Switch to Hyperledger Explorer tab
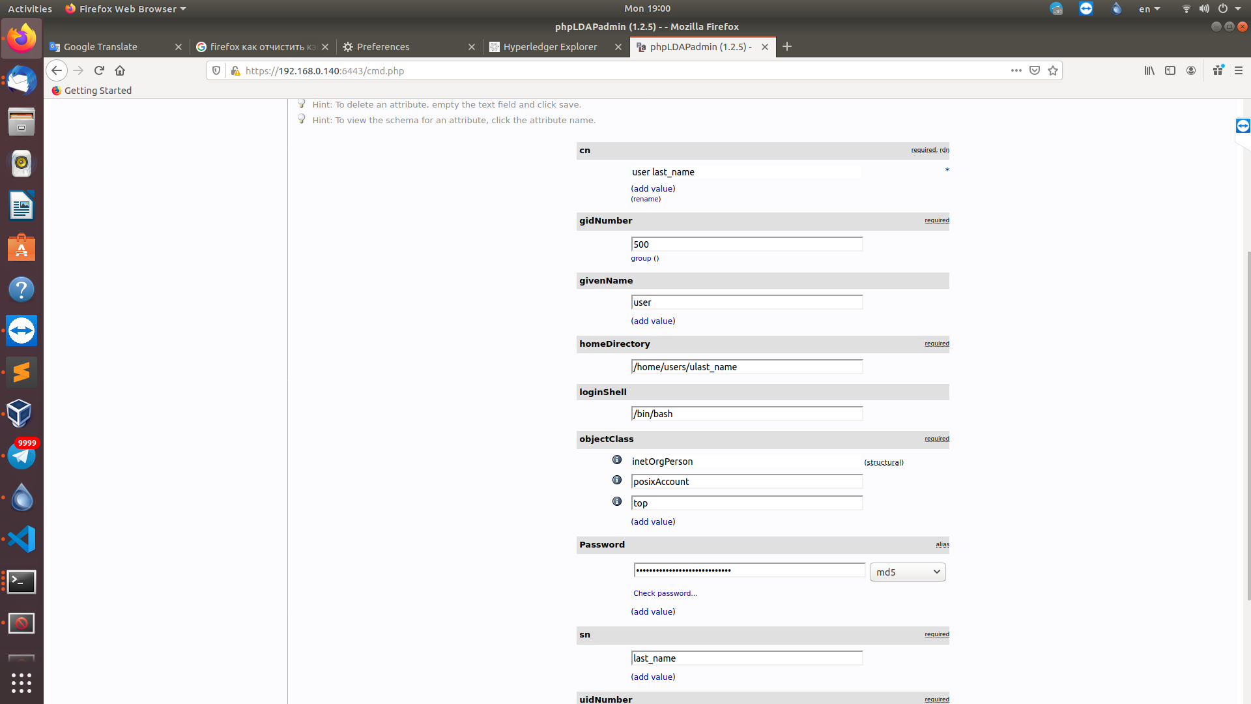Image resolution: width=1251 pixels, height=704 pixels. [550, 47]
